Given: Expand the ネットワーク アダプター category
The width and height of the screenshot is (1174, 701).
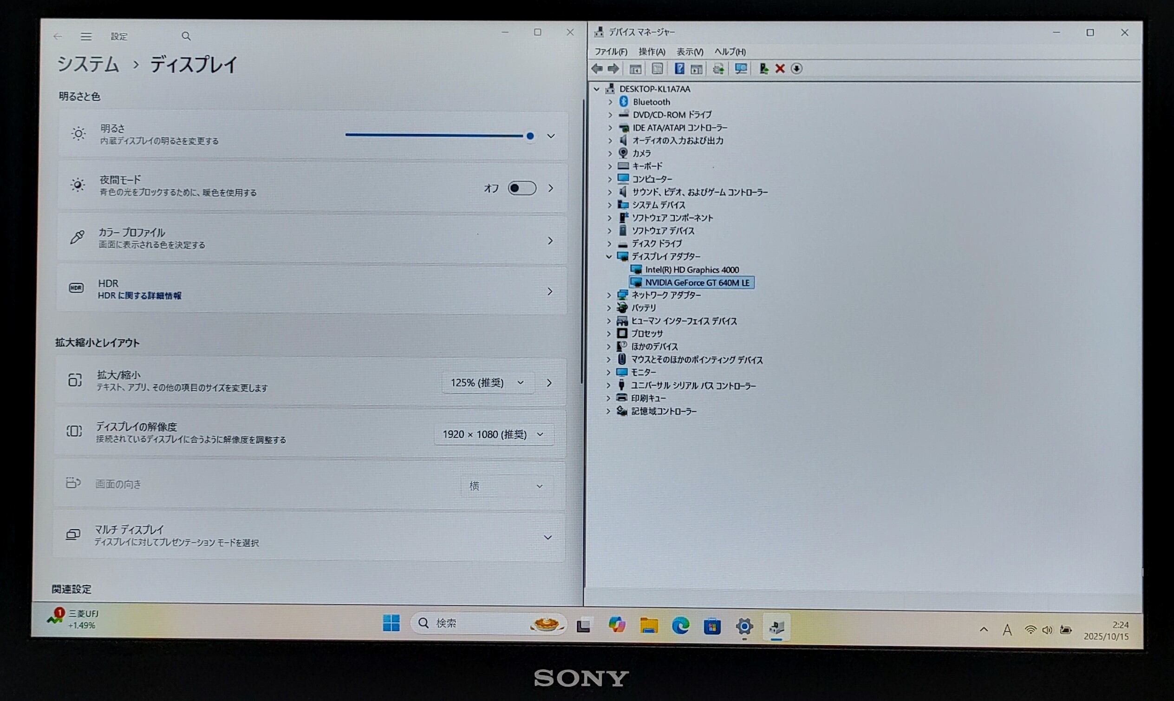Looking at the screenshot, I should tap(609, 295).
